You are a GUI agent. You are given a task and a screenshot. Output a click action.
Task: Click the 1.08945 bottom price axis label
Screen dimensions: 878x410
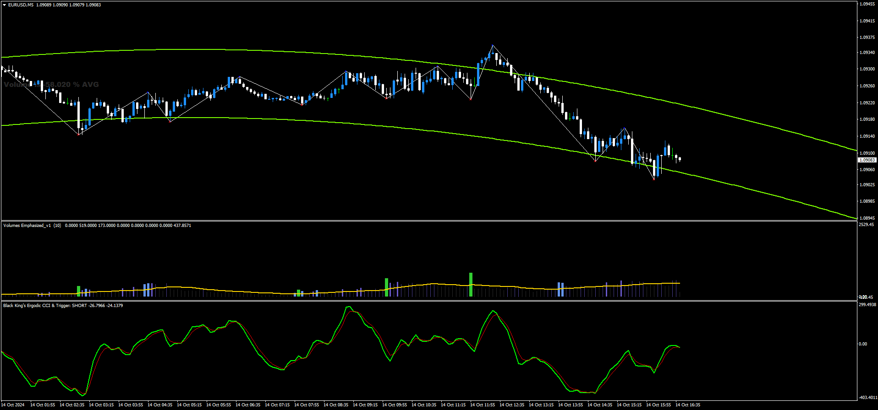click(867, 218)
